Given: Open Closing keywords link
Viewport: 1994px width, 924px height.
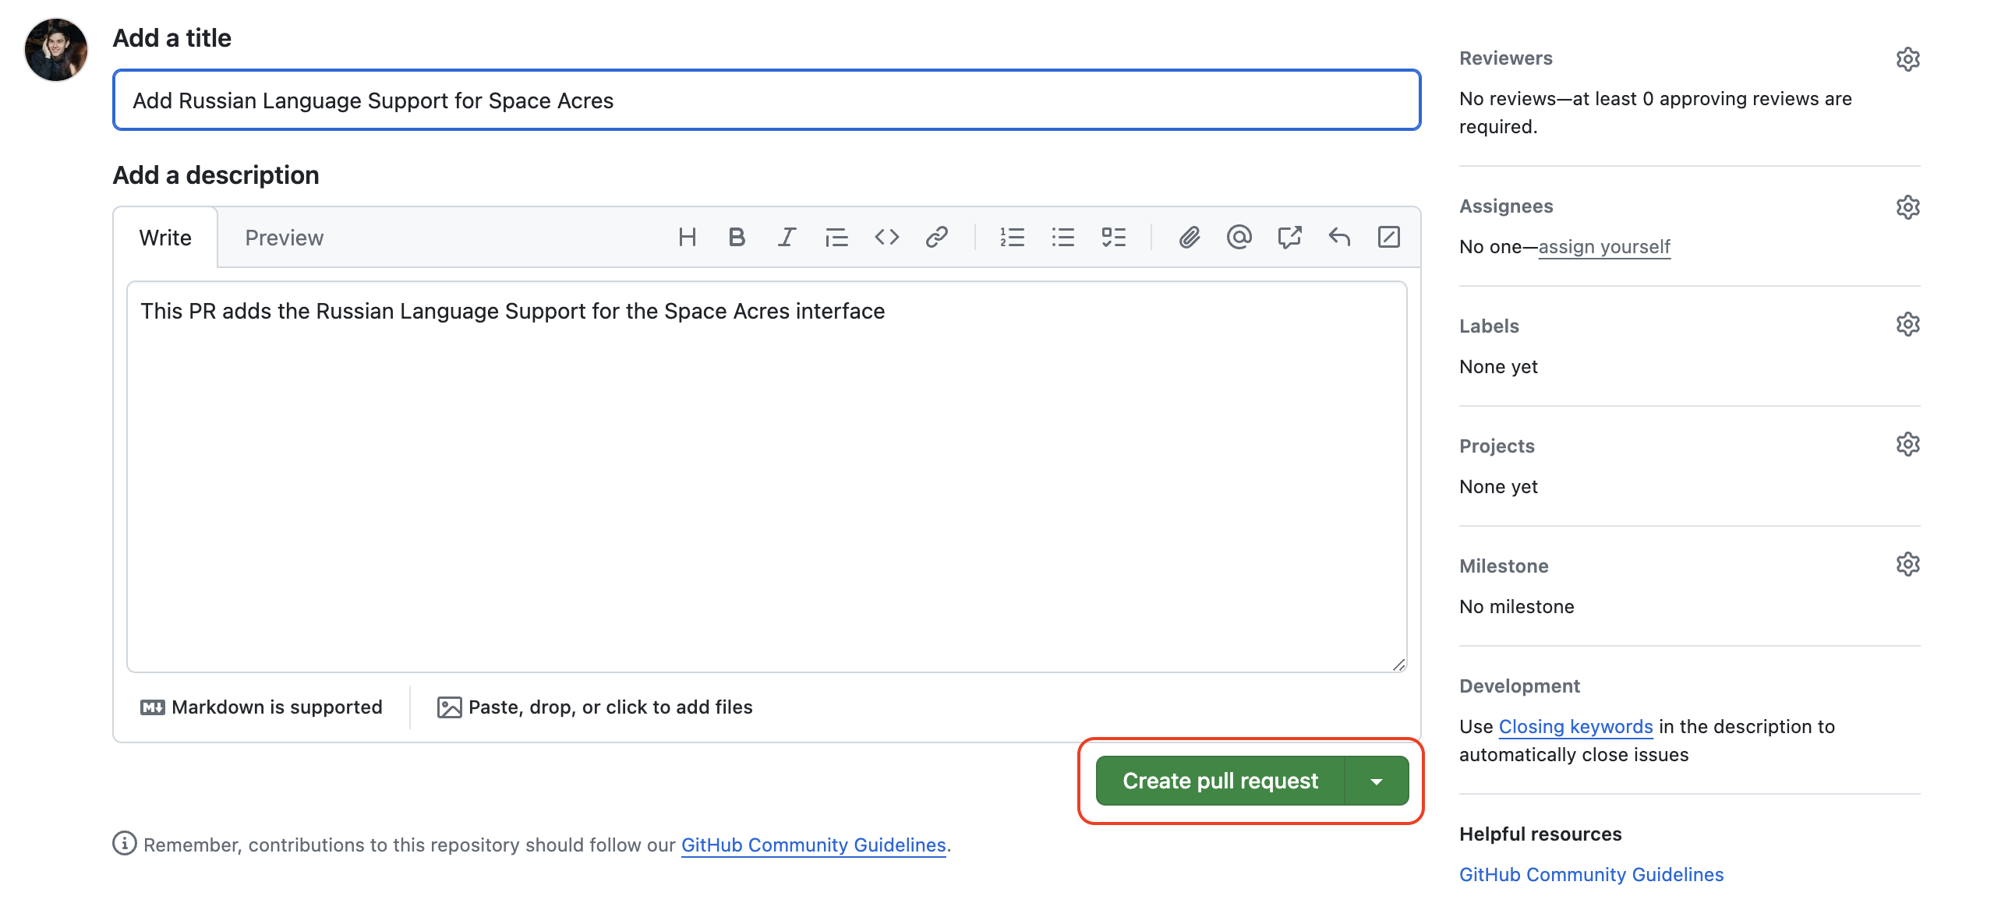Looking at the screenshot, I should click(1575, 727).
